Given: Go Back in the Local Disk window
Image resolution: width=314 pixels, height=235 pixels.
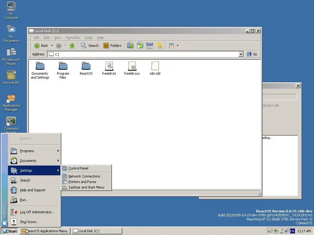Looking at the screenshot, I should coord(41,46).
